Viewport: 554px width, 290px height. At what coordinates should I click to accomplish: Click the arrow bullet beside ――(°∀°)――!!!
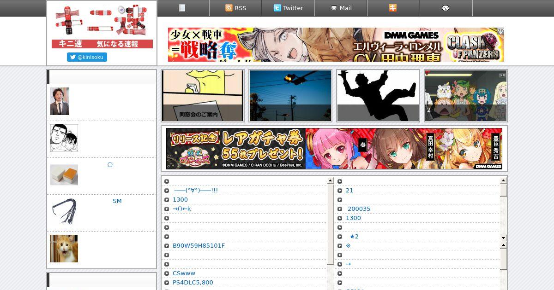coord(167,191)
